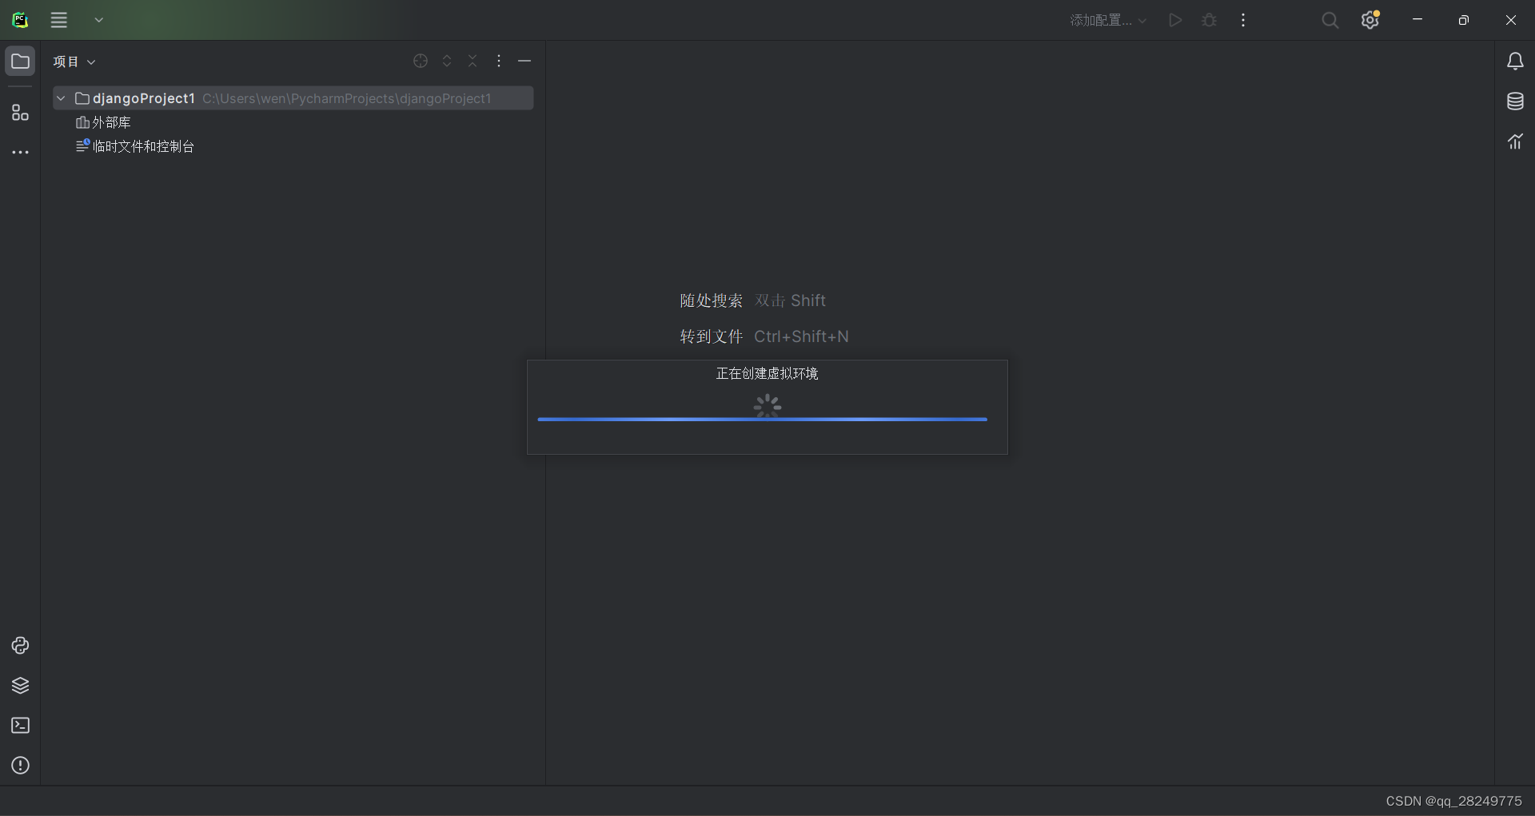The height and width of the screenshot is (816, 1535).
Task: Show more tool windows ellipsis
Action: point(20,152)
